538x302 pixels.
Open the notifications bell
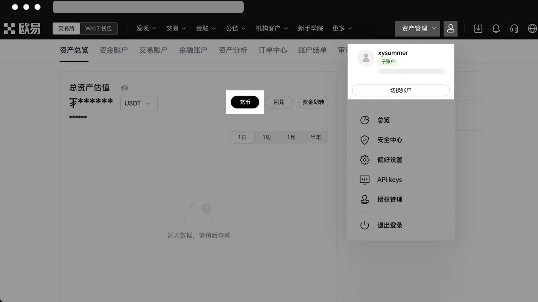click(496, 29)
